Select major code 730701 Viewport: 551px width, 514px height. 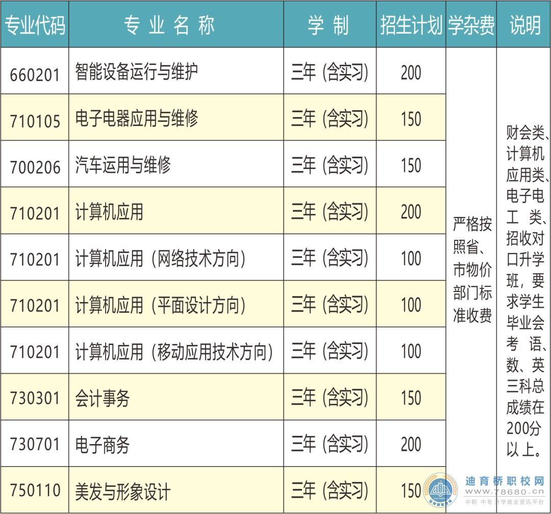click(35, 444)
